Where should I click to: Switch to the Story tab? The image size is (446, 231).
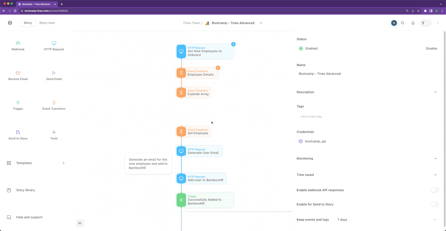coord(28,23)
